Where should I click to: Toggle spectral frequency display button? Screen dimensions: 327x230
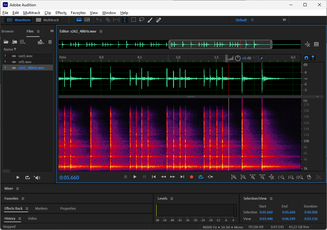79,20
